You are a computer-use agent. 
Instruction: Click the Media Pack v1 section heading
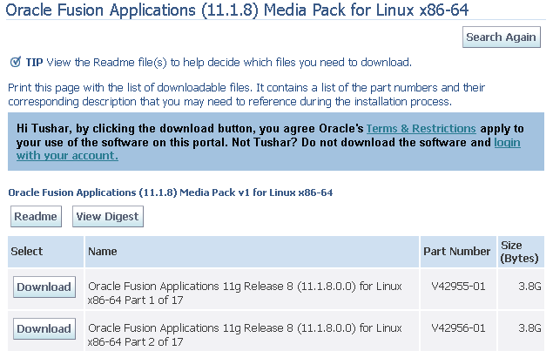coord(171,192)
